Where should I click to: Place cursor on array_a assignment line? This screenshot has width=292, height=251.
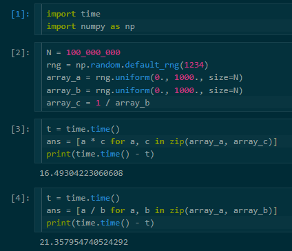(145, 78)
